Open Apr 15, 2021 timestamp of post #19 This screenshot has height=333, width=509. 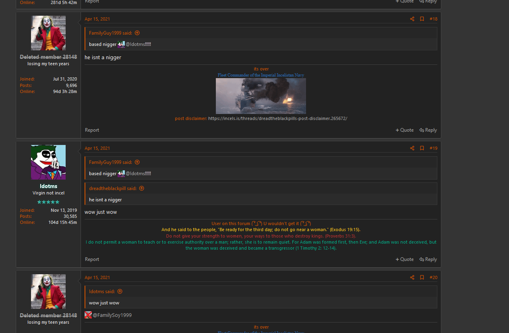[97, 148]
